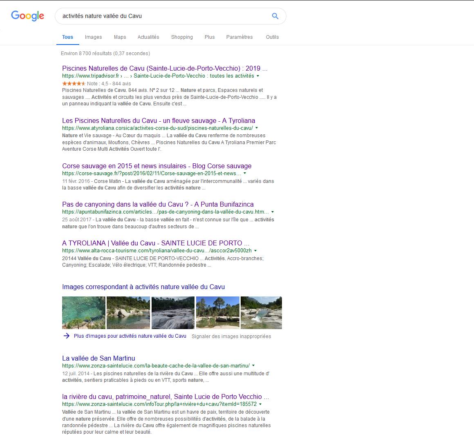Click the Google logo
The width and height of the screenshot is (474, 441).
click(27, 16)
